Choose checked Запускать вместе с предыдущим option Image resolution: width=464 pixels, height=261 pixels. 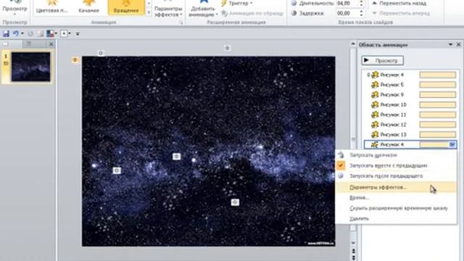397,165
